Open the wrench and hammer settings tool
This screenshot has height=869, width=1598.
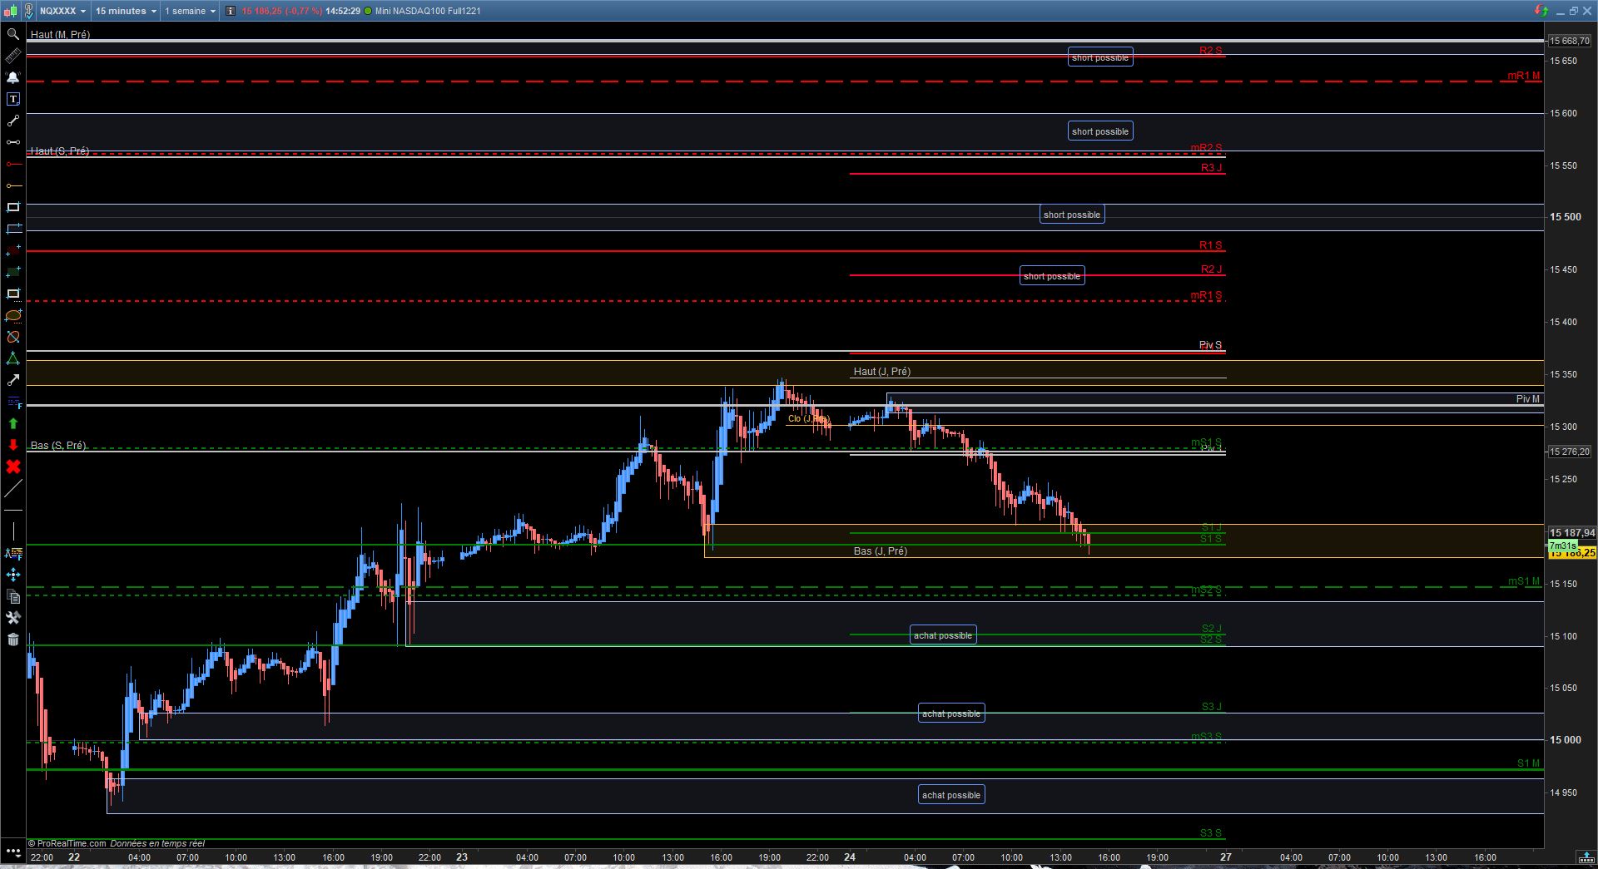click(x=13, y=618)
